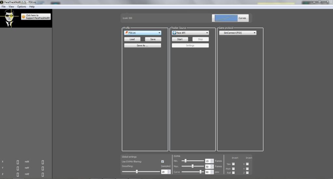Enable the Invert Yaw checkbox
This screenshot has width=333, height=179.
(233, 164)
